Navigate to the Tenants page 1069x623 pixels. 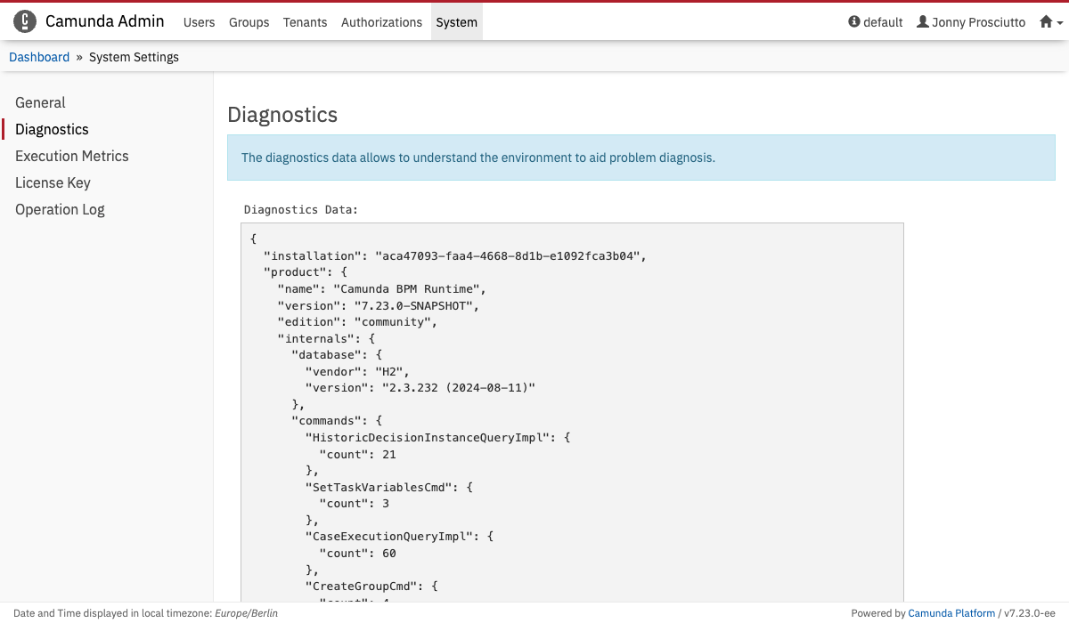pos(305,22)
